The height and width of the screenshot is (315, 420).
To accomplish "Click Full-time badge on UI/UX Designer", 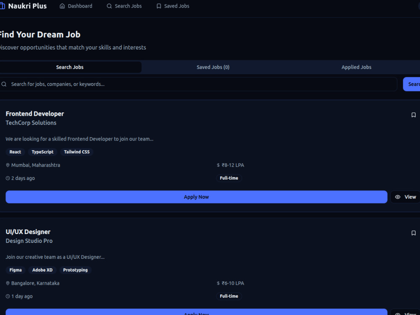I will tap(229, 296).
